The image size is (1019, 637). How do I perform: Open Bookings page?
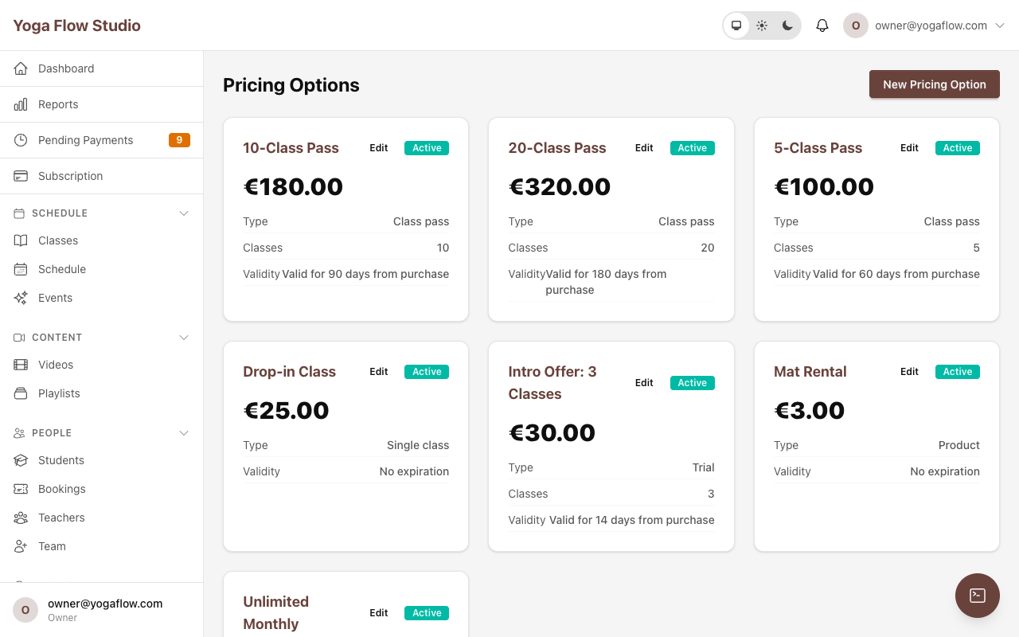pos(102,489)
